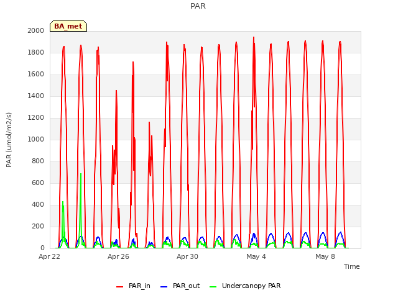The height and width of the screenshot is (298, 398).
Task: Click the first green Undercanopy PAR spike near 430
Action: tap(63, 202)
